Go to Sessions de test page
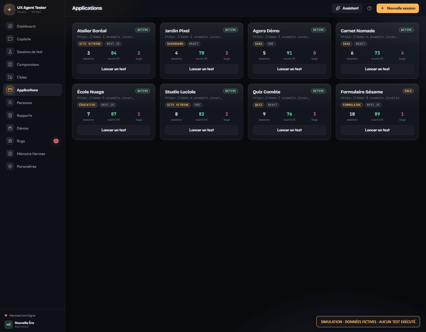 [32, 52]
